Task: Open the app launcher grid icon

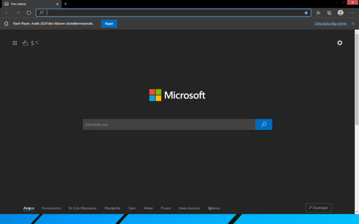Action: coord(15,43)
